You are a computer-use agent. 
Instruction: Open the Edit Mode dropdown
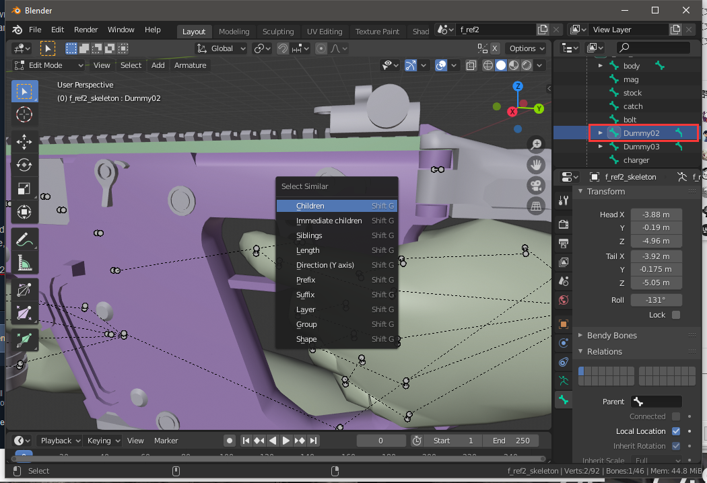(49, 65)
